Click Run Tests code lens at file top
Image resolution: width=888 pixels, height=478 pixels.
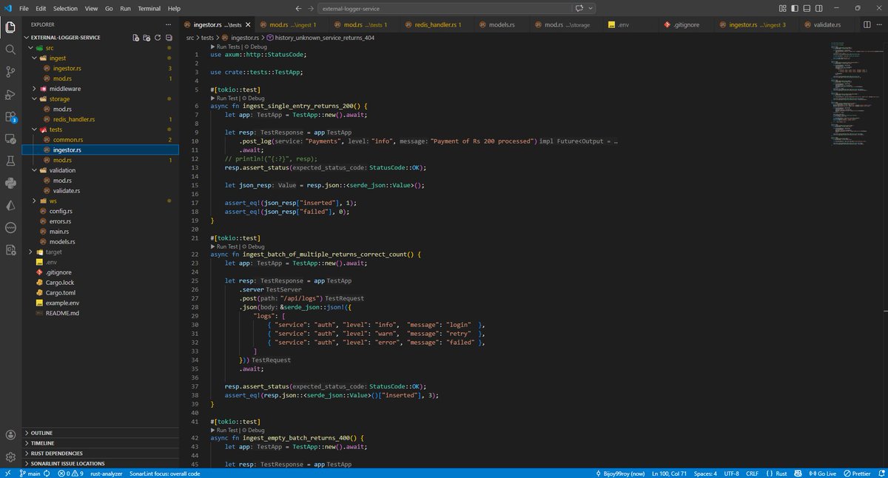coord(226,46)
